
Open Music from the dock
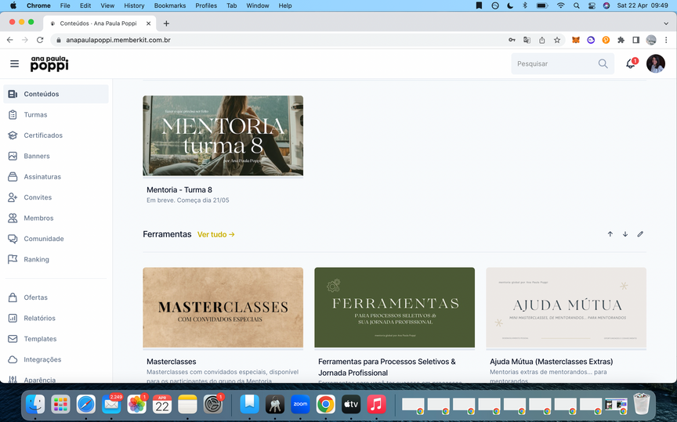pyautogui.click(x=376, y=404)
